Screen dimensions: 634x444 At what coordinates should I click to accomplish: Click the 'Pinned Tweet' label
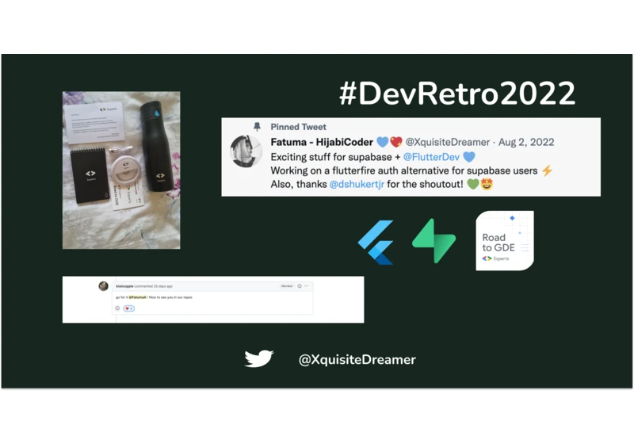pyautogui.click(x=299, y=127)
